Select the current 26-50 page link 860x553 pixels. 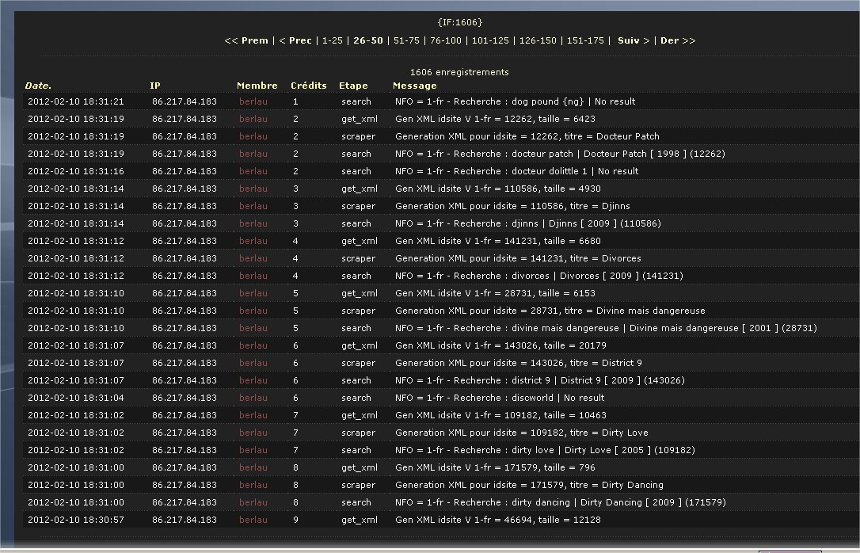(x=368, y=40)
